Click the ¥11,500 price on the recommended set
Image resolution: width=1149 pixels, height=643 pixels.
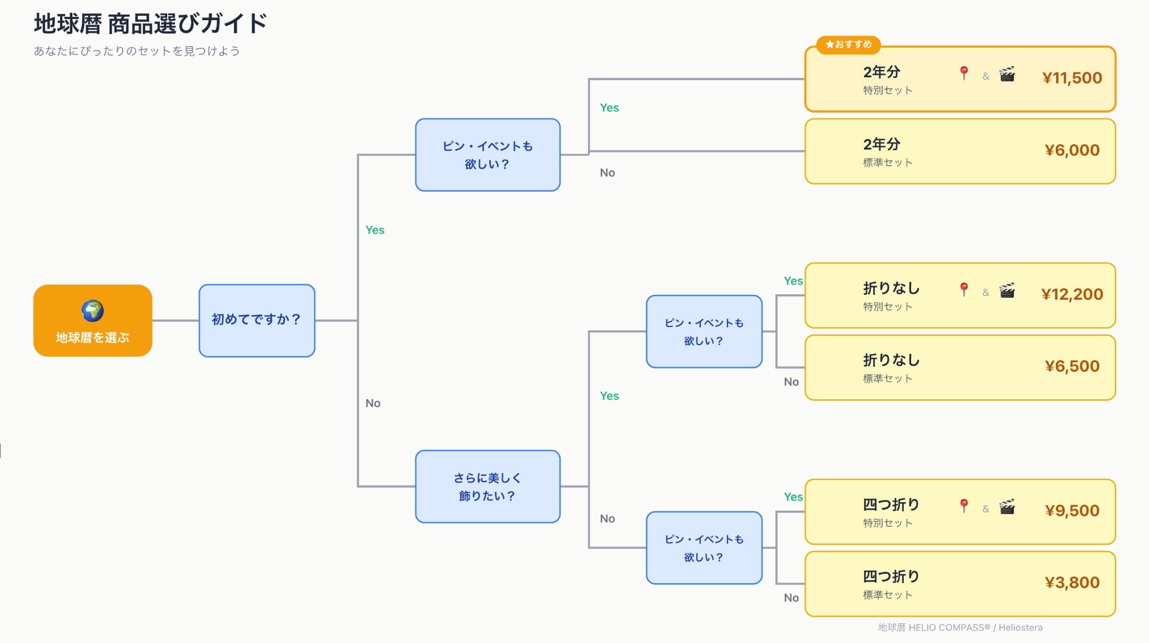tap(1072, 78)
